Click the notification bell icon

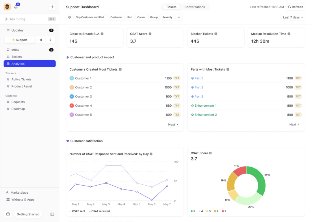[16, 7]
